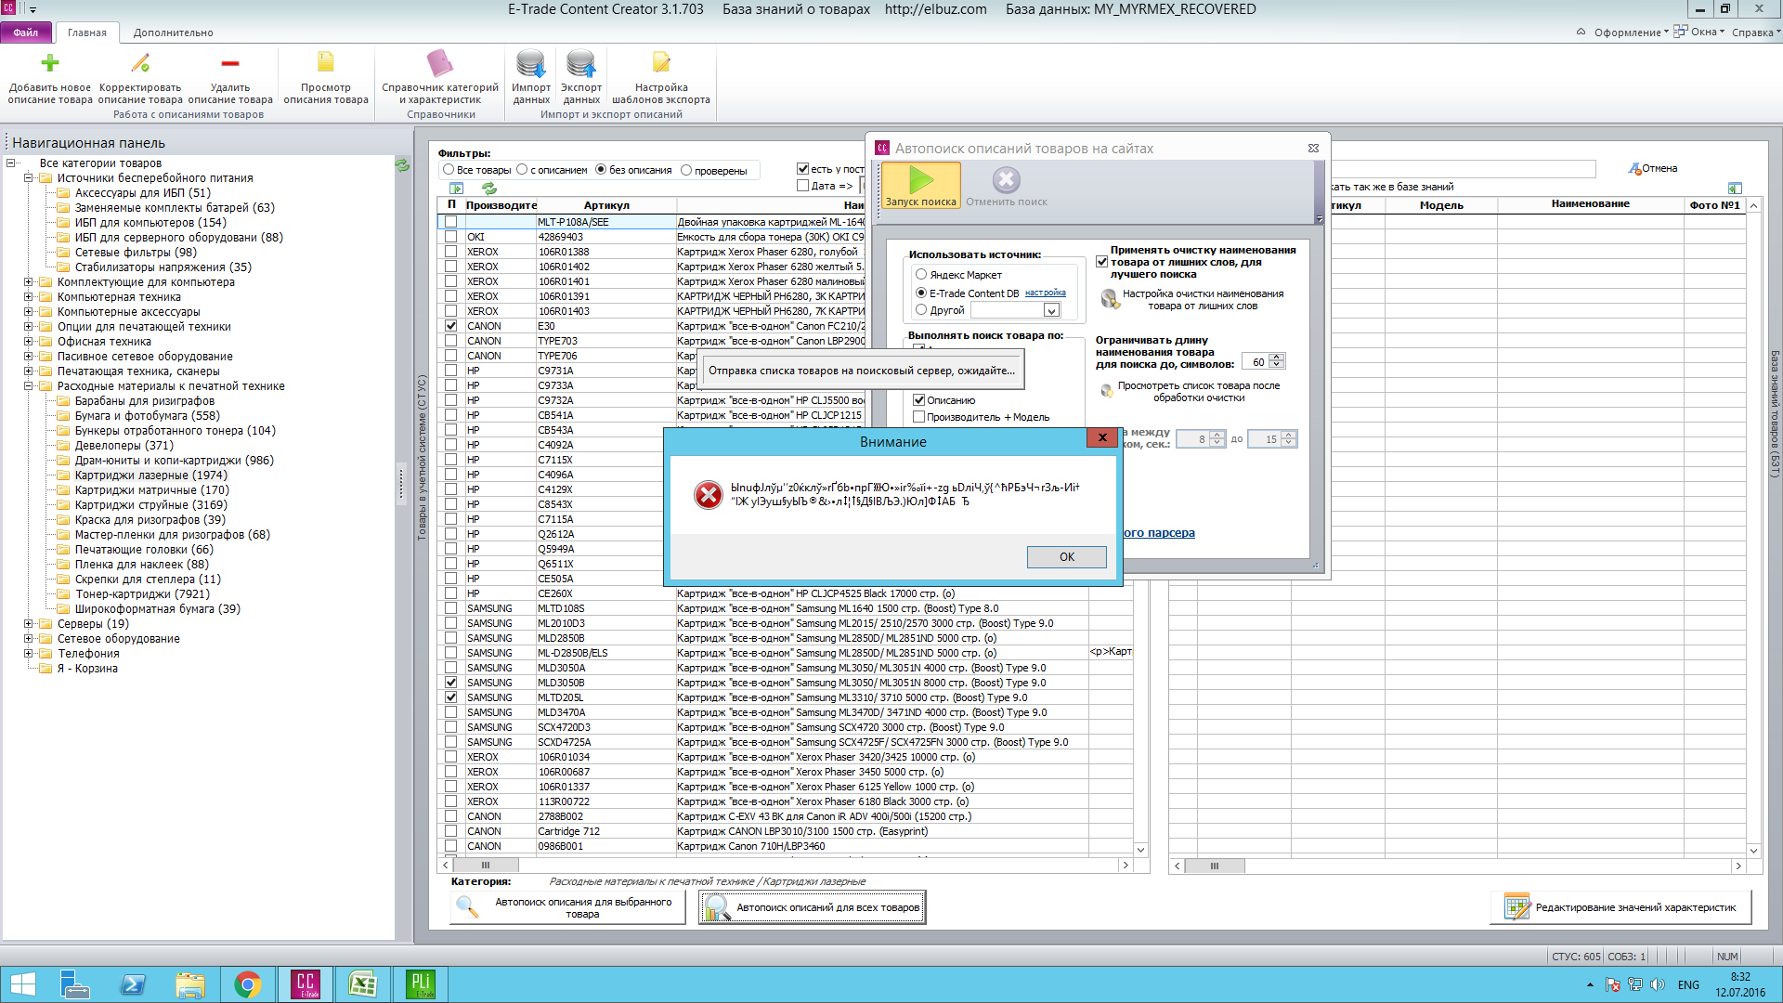Click the Cancel search icon in the dialog
This screenshot has height=1003, width=1783.
(1007, 180)
